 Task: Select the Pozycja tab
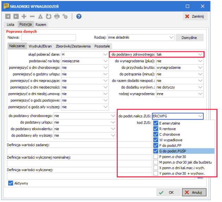click(x=25, y=24)
